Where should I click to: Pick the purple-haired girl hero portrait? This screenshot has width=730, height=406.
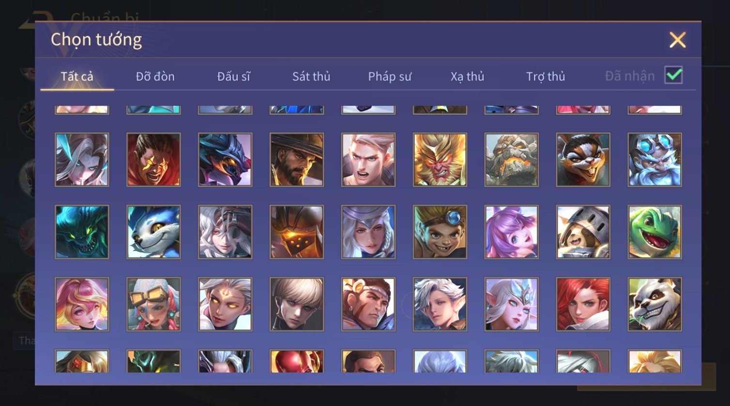512,232
